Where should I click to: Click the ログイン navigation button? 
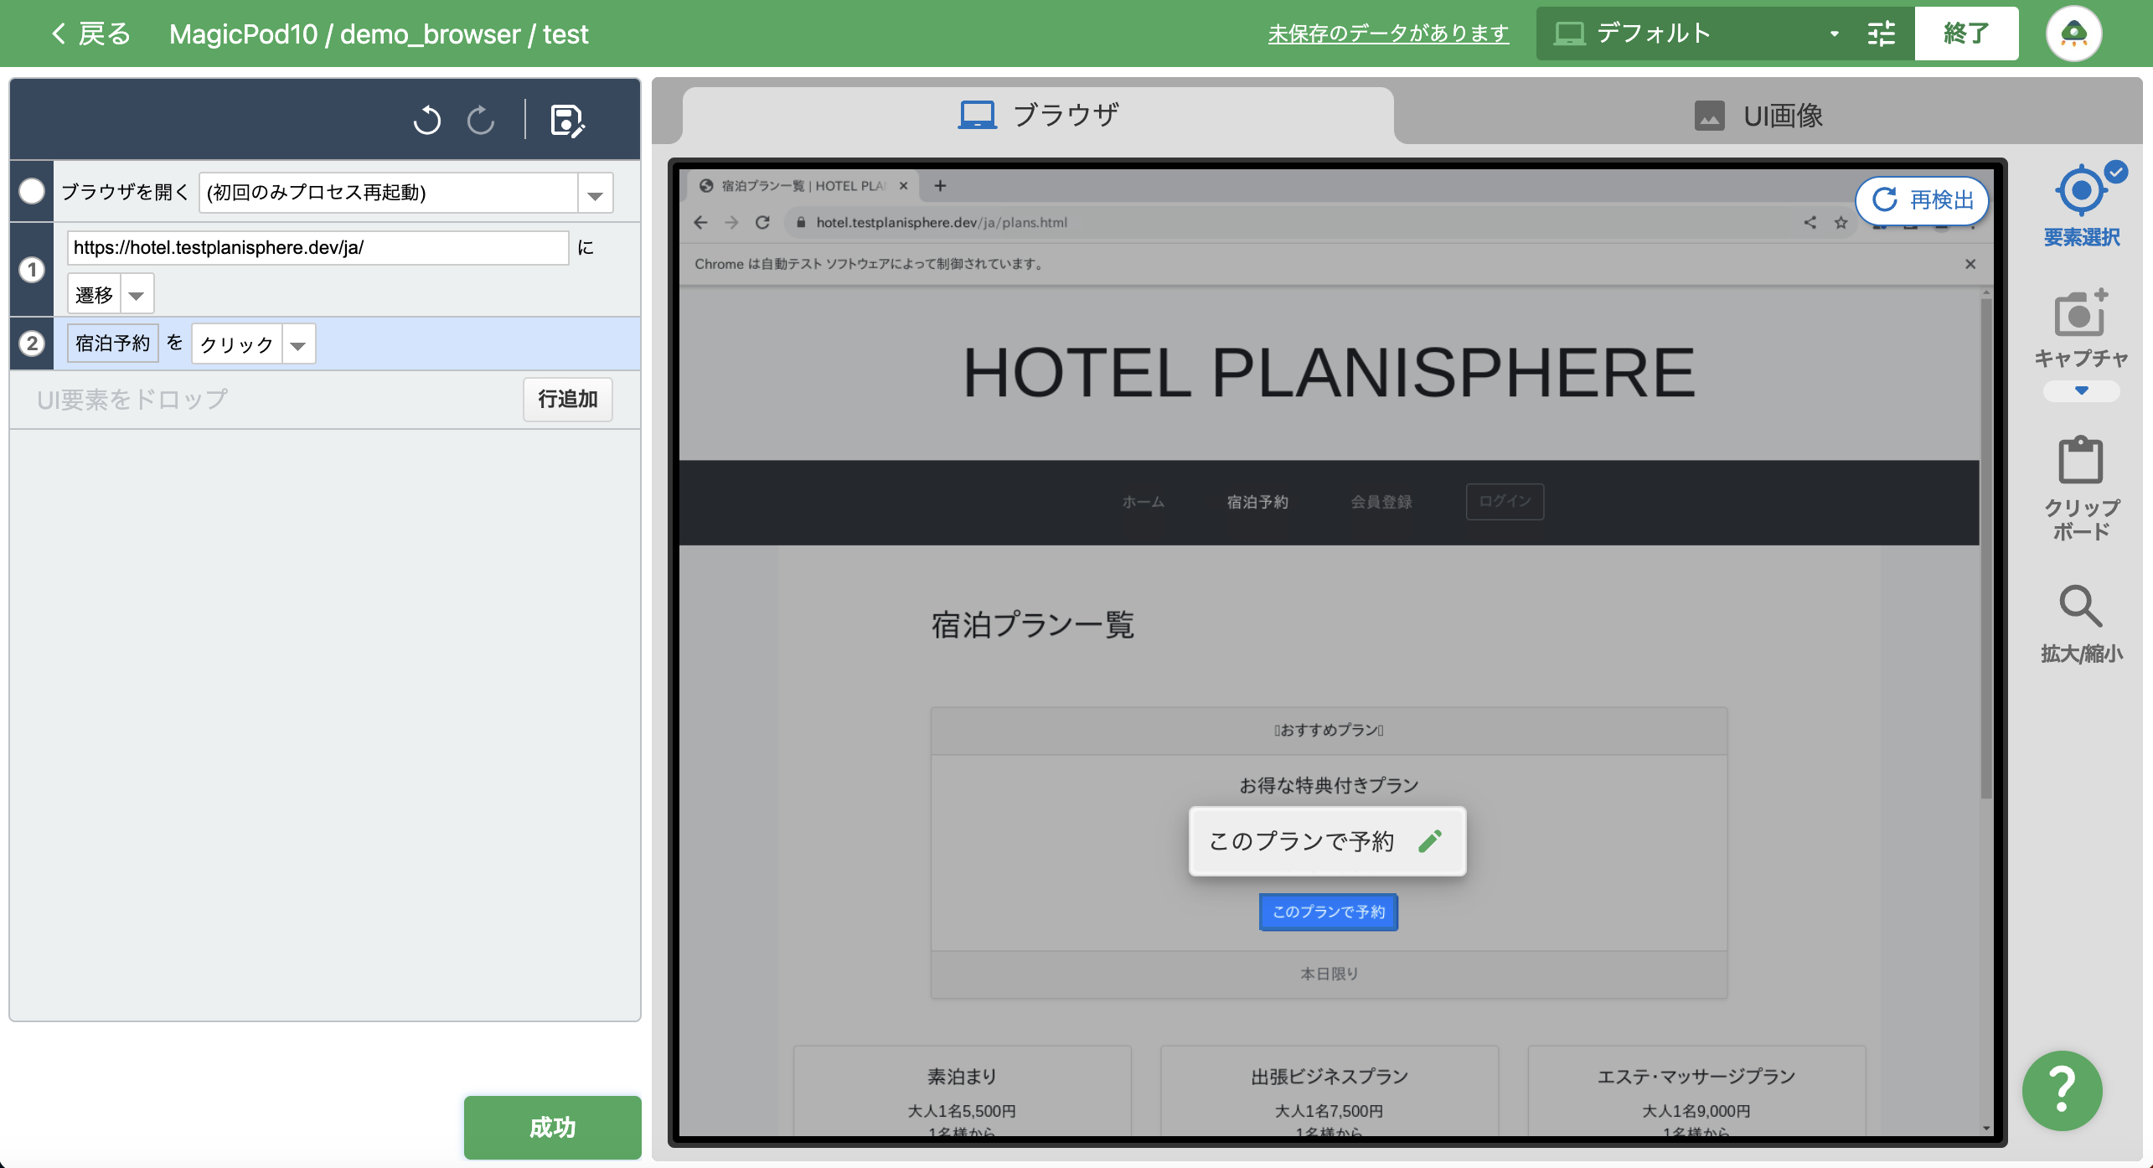1505,501
